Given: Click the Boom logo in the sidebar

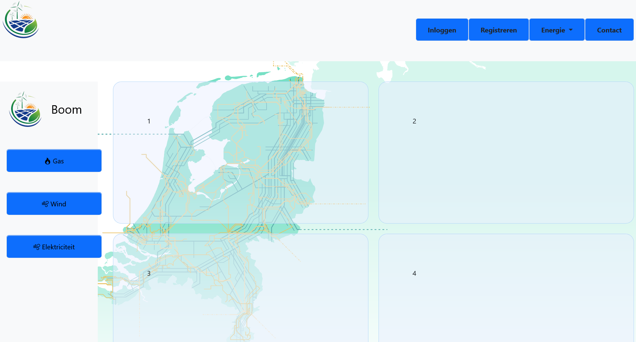Looking at the screenshot, I should coord(25,109).
